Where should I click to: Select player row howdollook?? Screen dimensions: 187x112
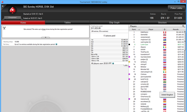coord(157,54)
